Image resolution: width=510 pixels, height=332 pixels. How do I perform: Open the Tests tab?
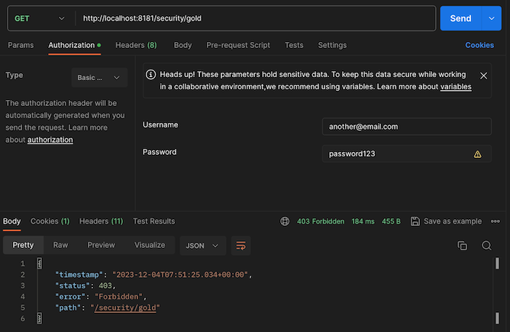click(294, 45)
